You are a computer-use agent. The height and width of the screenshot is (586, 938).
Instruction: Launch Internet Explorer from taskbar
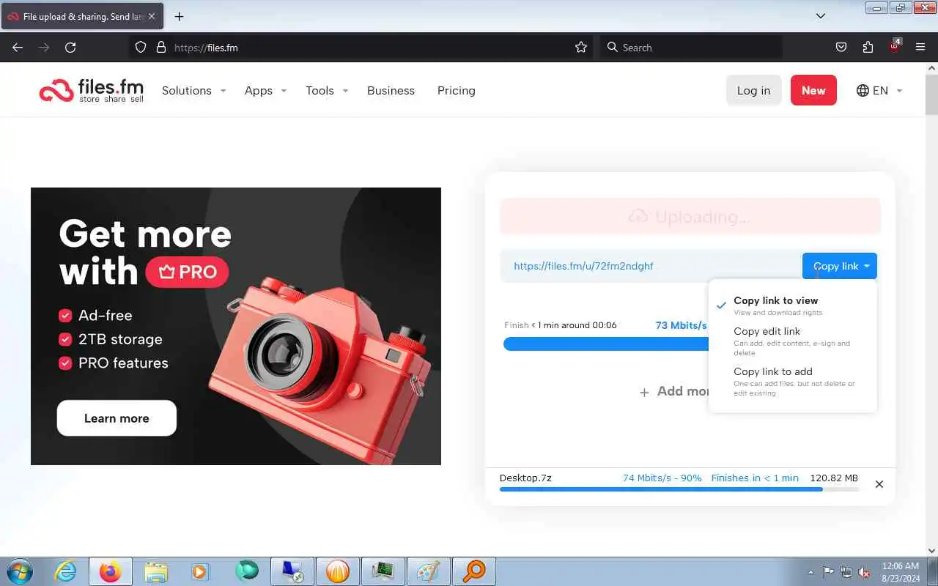(65, 571)
